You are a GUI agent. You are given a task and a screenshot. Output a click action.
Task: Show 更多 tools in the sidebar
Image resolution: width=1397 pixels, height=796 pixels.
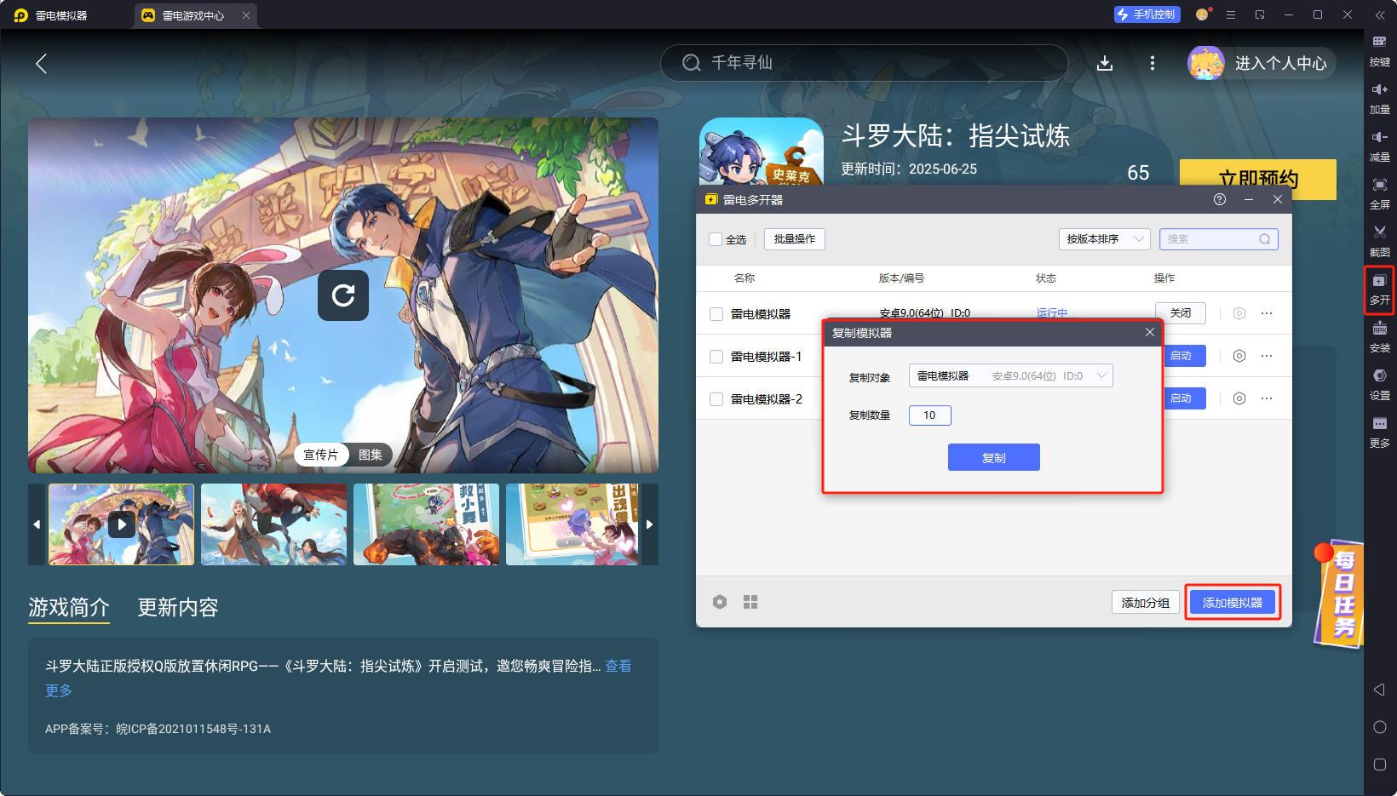[x=1379, y=432]
